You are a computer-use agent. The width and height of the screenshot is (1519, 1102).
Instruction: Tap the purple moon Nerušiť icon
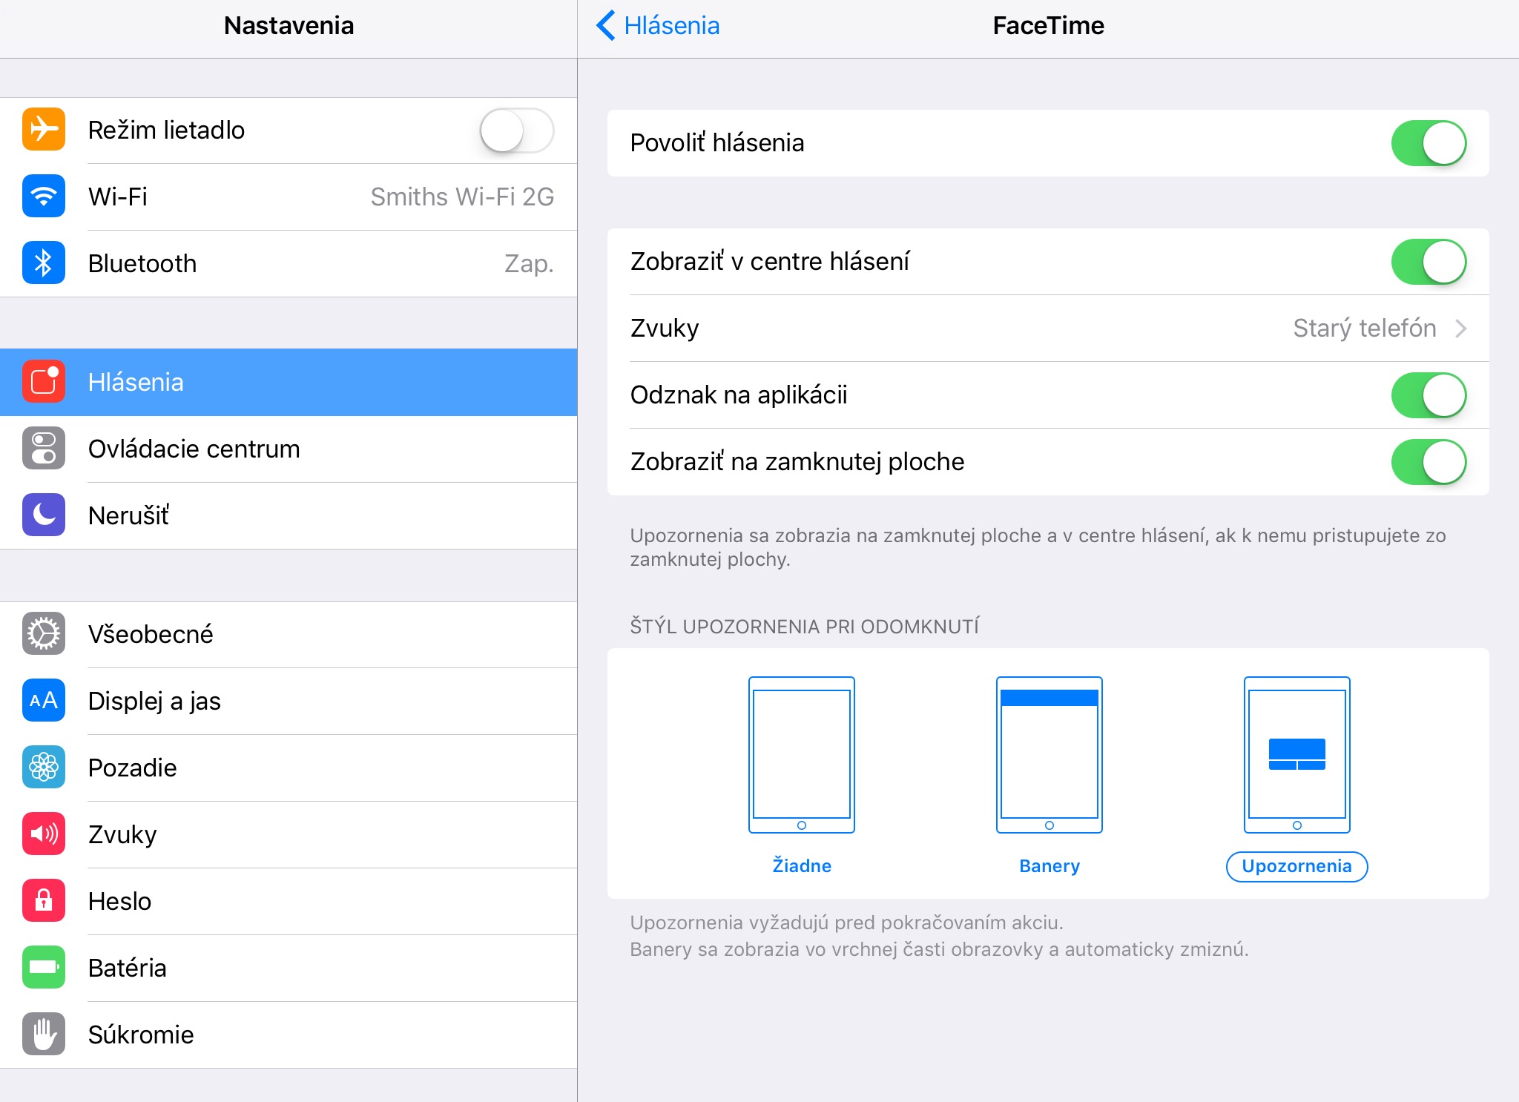(x=44, y=515)
